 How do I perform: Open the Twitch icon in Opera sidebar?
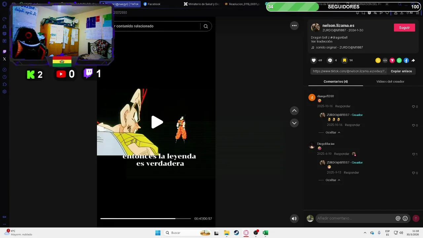4,52
